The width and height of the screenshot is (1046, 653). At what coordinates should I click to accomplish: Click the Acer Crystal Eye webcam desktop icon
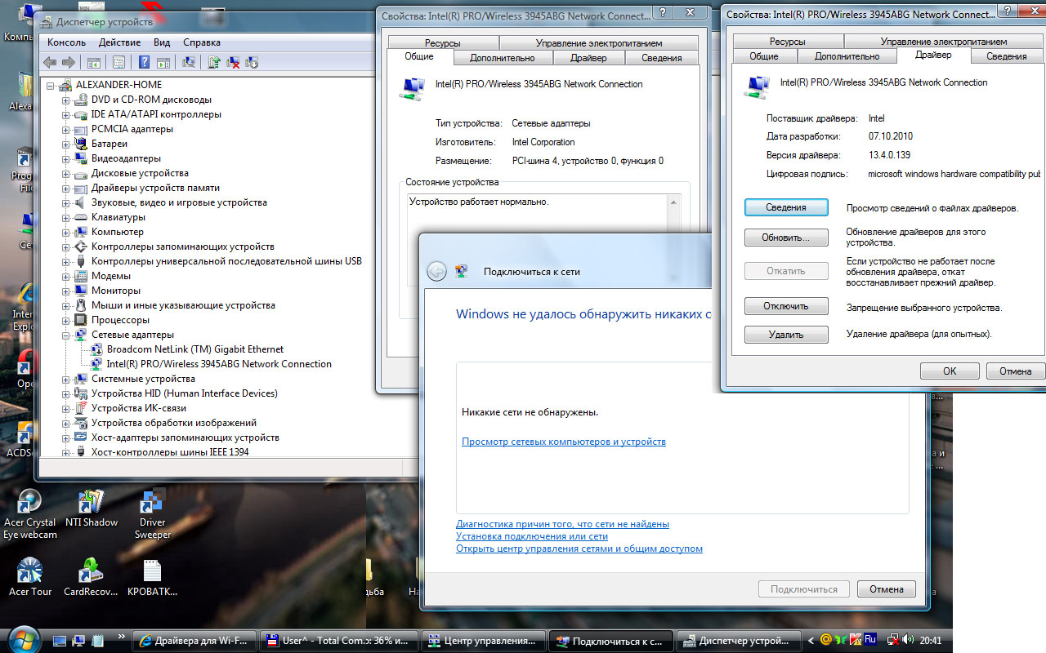pyautogui.click(x=30, y=514)
